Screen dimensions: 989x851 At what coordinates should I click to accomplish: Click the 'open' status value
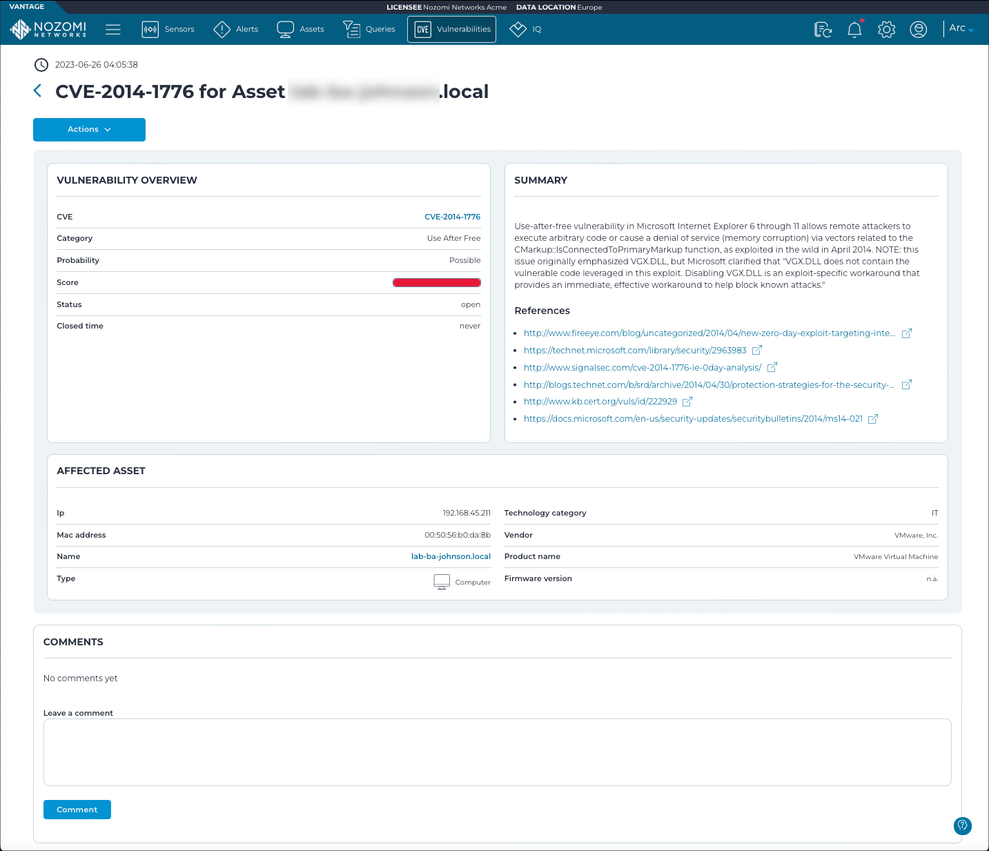coord(471,304)
